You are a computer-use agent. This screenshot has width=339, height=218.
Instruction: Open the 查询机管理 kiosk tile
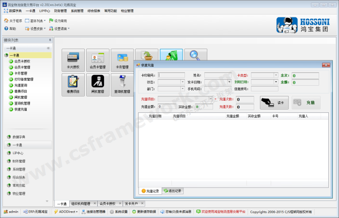[x=122, y=84]
